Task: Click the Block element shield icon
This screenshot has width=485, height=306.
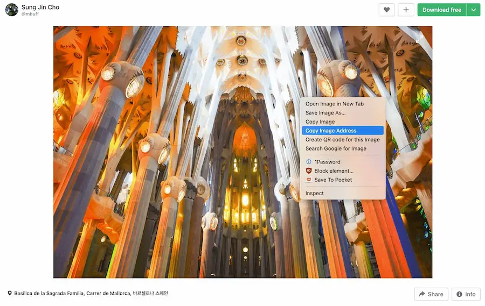Action: [309, 171]
